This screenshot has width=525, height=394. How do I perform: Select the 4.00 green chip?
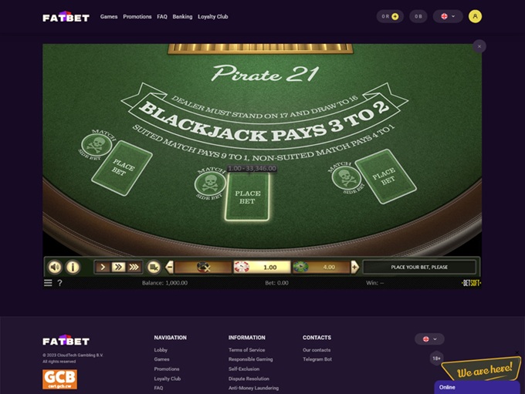[321, 267]
